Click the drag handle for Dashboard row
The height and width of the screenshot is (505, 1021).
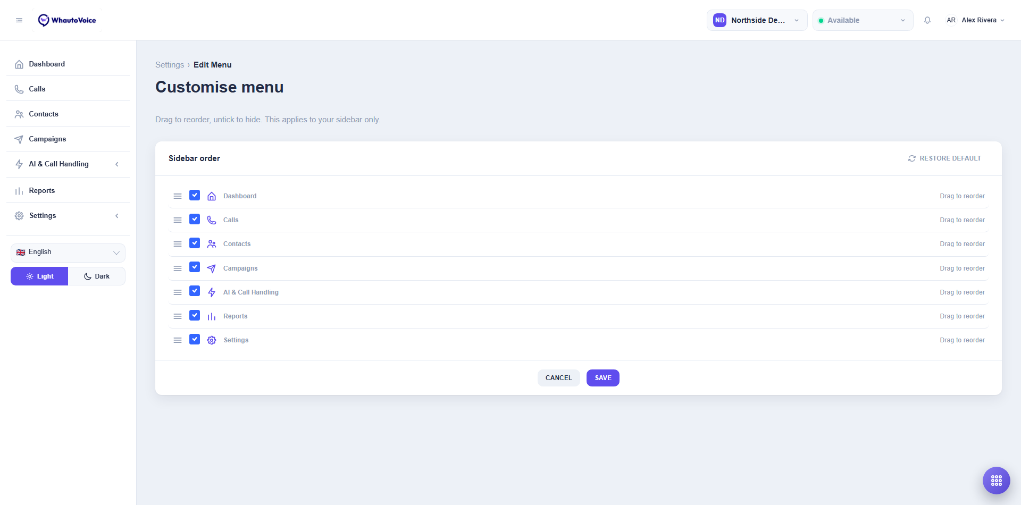click(178, 196)
